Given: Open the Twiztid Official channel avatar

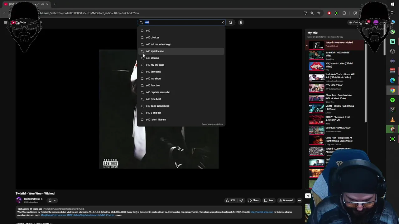Looking at the screenshot, I should (x=19, y=200).
